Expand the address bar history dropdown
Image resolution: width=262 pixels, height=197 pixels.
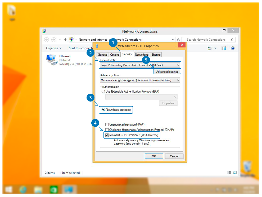pyautogui.click(x=173, y=40)
